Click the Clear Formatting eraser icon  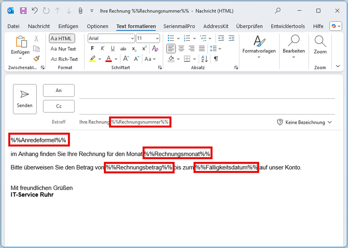(x=155, y=49)
